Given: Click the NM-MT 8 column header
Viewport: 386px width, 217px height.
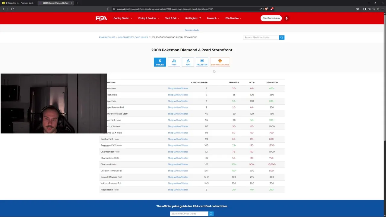Looking at the screenshot, I should tap(234, 82).
